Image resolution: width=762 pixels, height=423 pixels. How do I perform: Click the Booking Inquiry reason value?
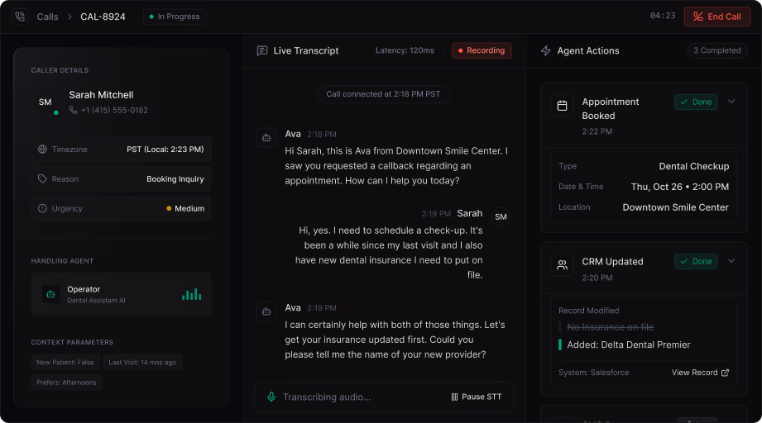175,179
